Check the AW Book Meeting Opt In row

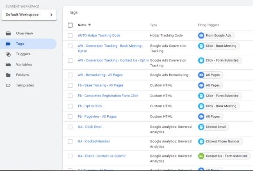click(70, 46)
